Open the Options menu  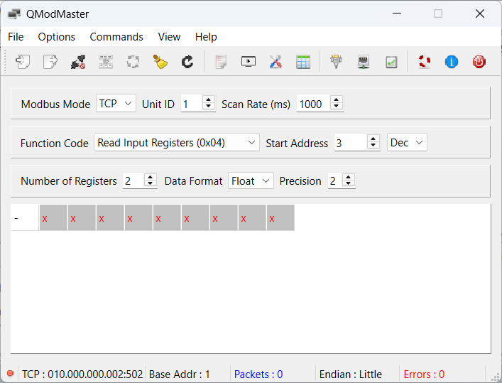click(56, 37)
